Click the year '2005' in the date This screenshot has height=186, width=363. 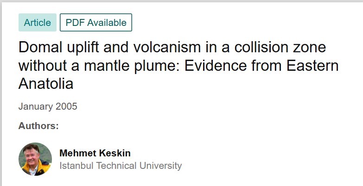66,106
